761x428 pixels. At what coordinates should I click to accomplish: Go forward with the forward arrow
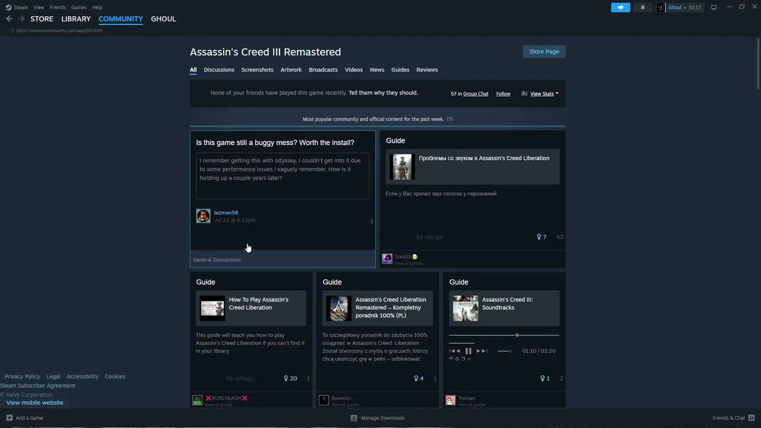21,19
